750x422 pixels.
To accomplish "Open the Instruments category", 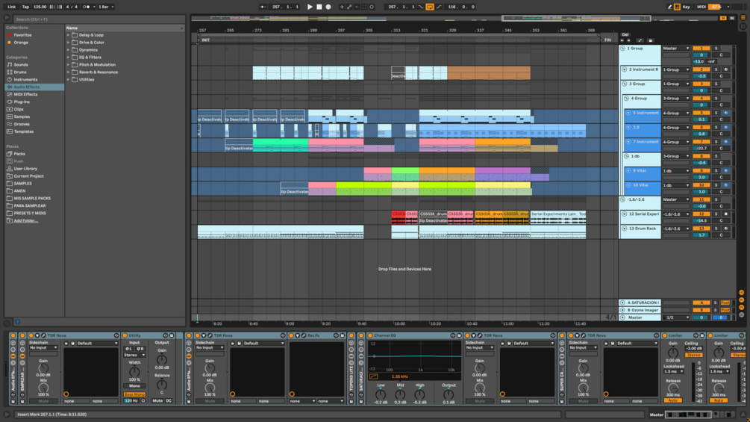I will click(25, 79).
